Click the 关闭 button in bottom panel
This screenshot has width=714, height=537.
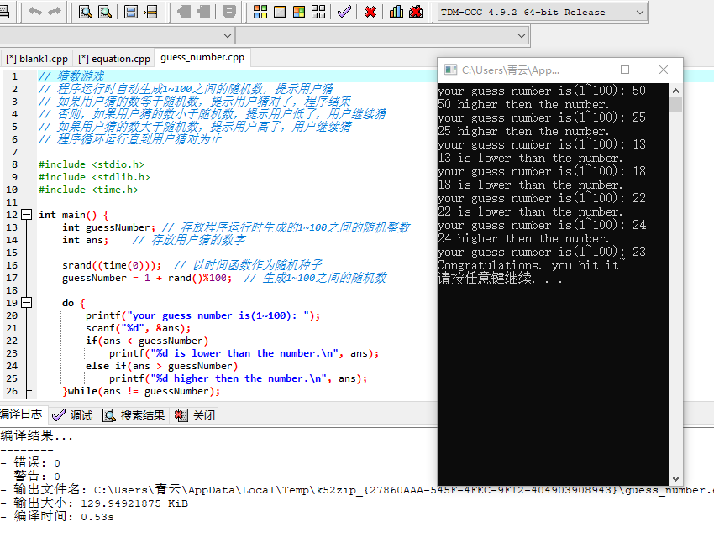195,415
